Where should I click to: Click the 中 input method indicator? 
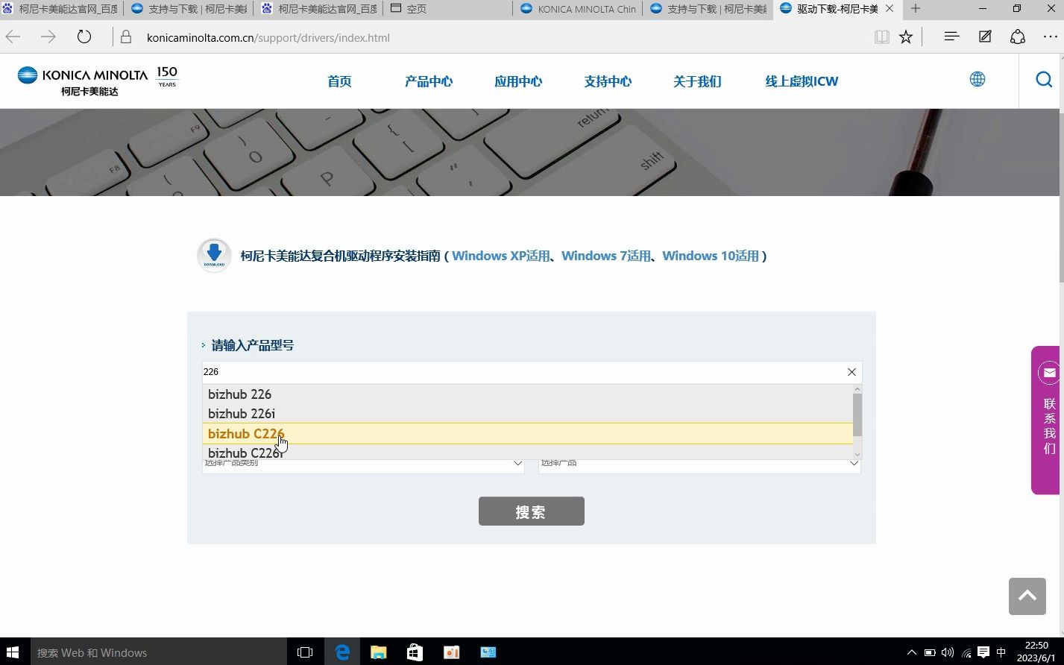(1001, 652)
